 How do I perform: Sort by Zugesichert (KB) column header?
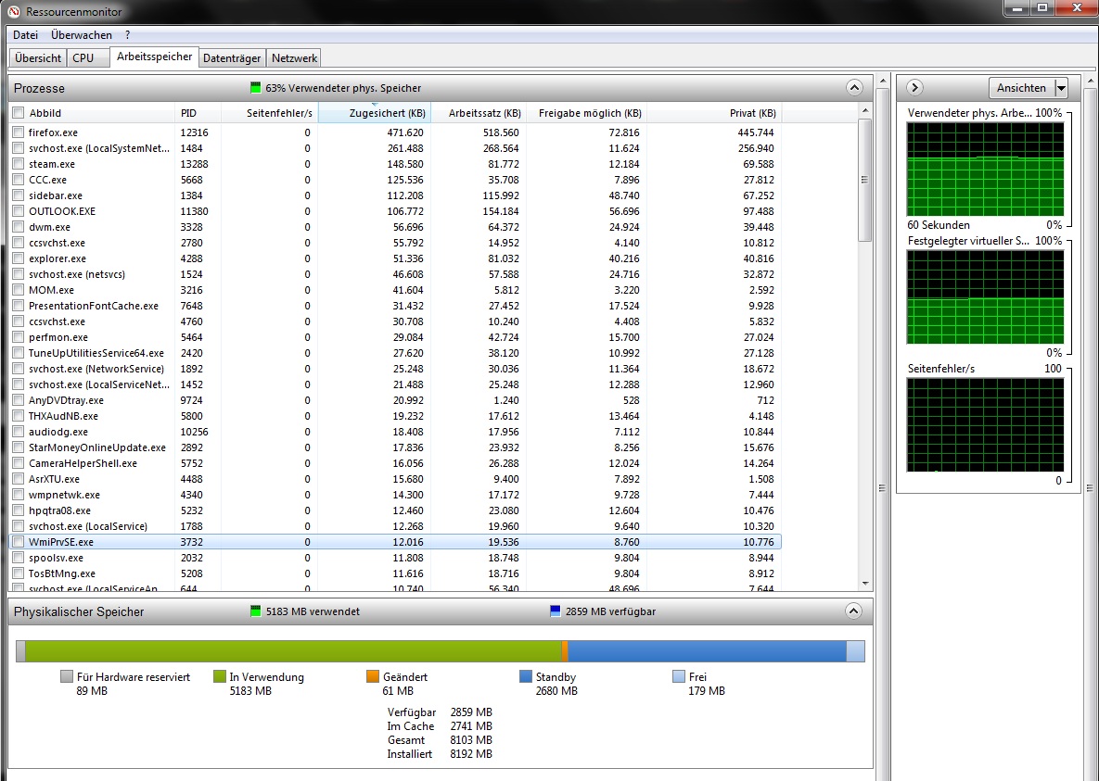pos(375,113)
